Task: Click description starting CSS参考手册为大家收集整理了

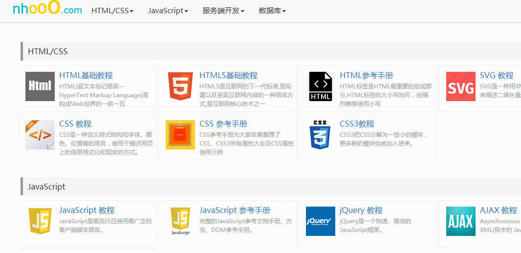Action: [x=246, y=144]
